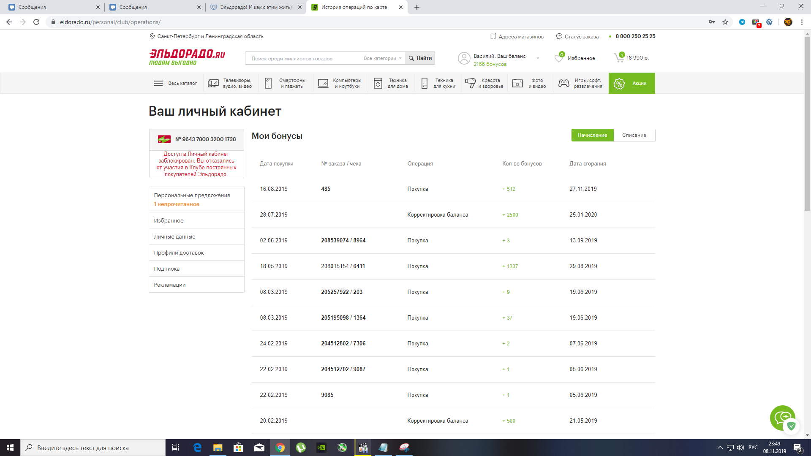
Task: Open Телевизоры, аудио, видео category
Action: click(230, 83)
